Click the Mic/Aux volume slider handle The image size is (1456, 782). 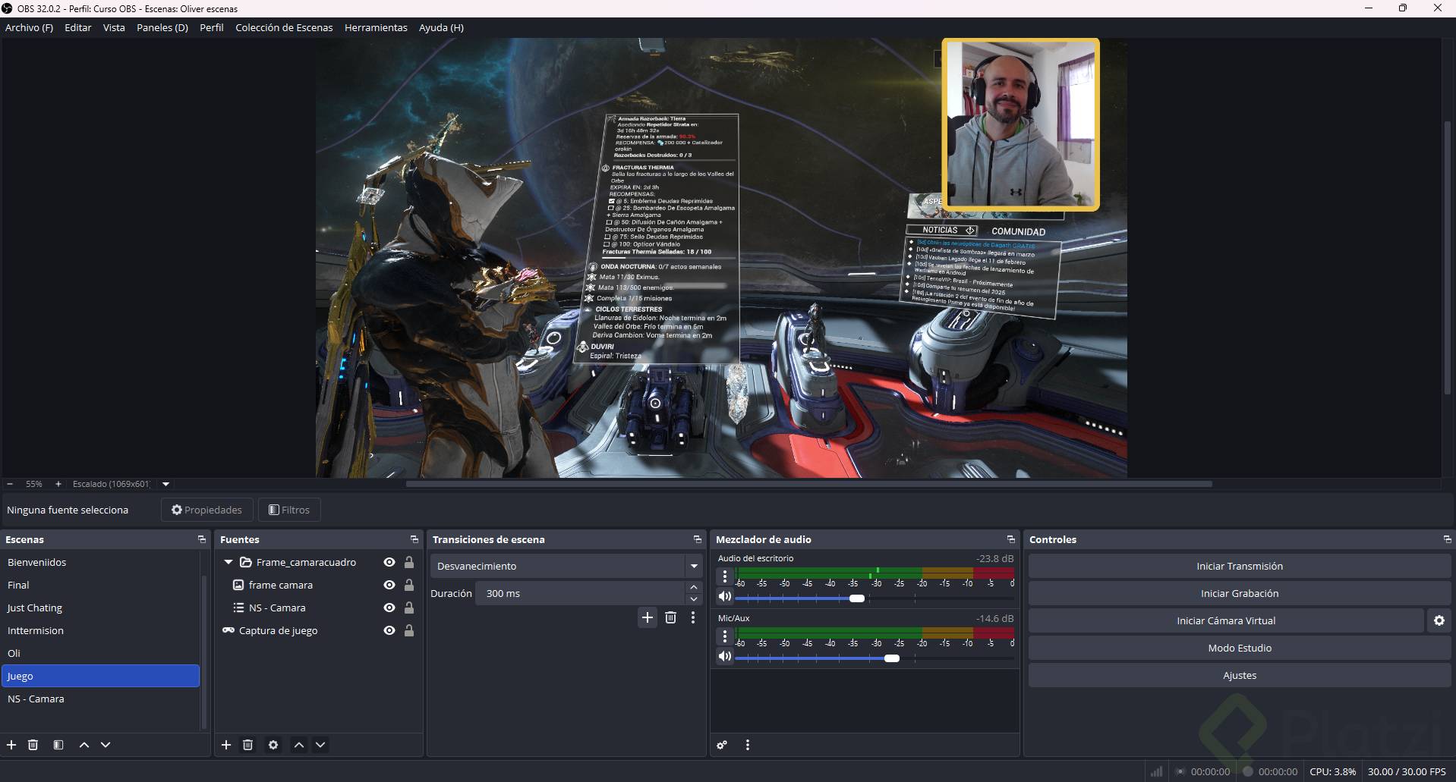(892, 658)
